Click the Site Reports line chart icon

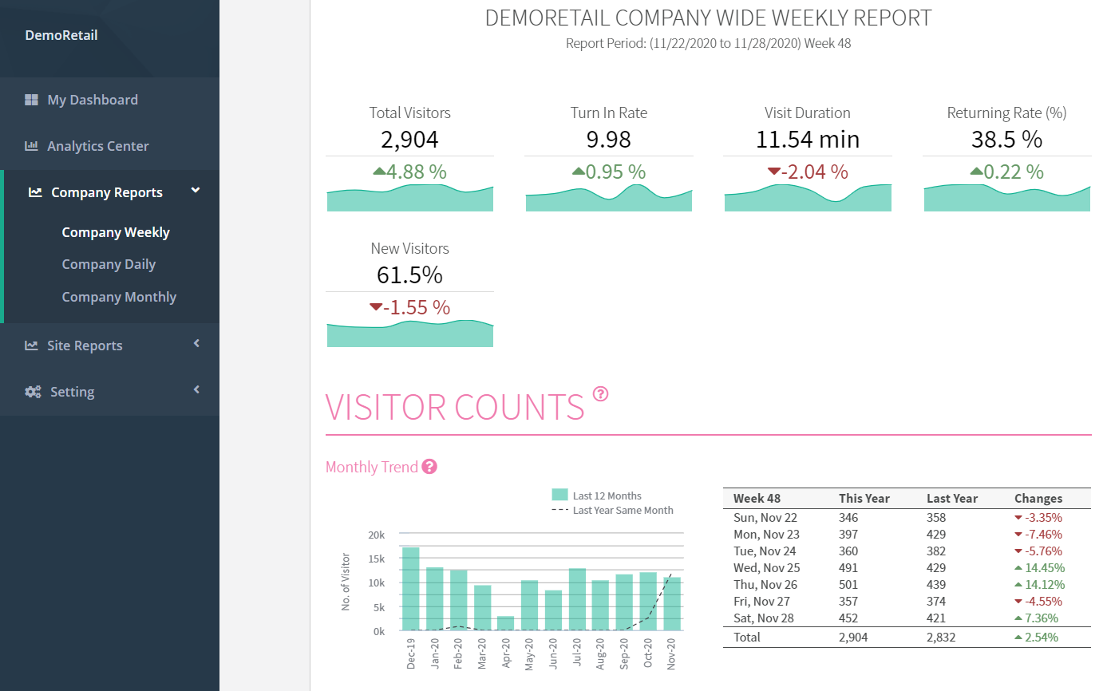click(x=32, y=345)
